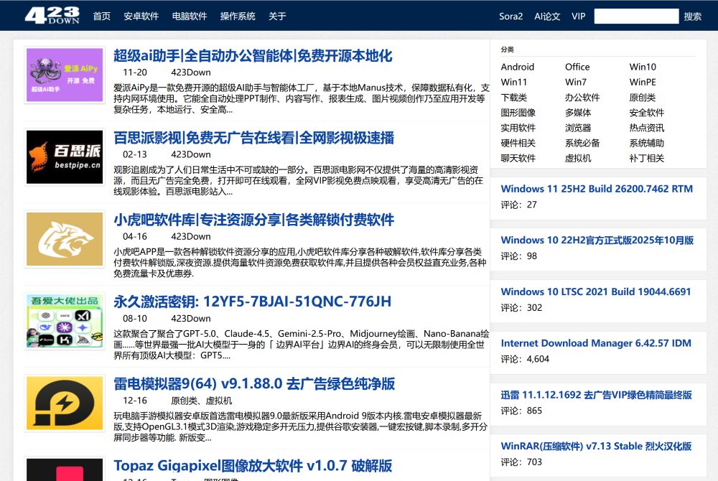The height and width of the screenshot is (481, 718).
Task: Open the 首页 home link
Action: [101, 16]
